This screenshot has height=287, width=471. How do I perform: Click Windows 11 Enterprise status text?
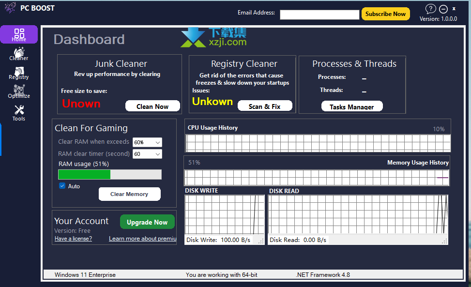[85, 275]
